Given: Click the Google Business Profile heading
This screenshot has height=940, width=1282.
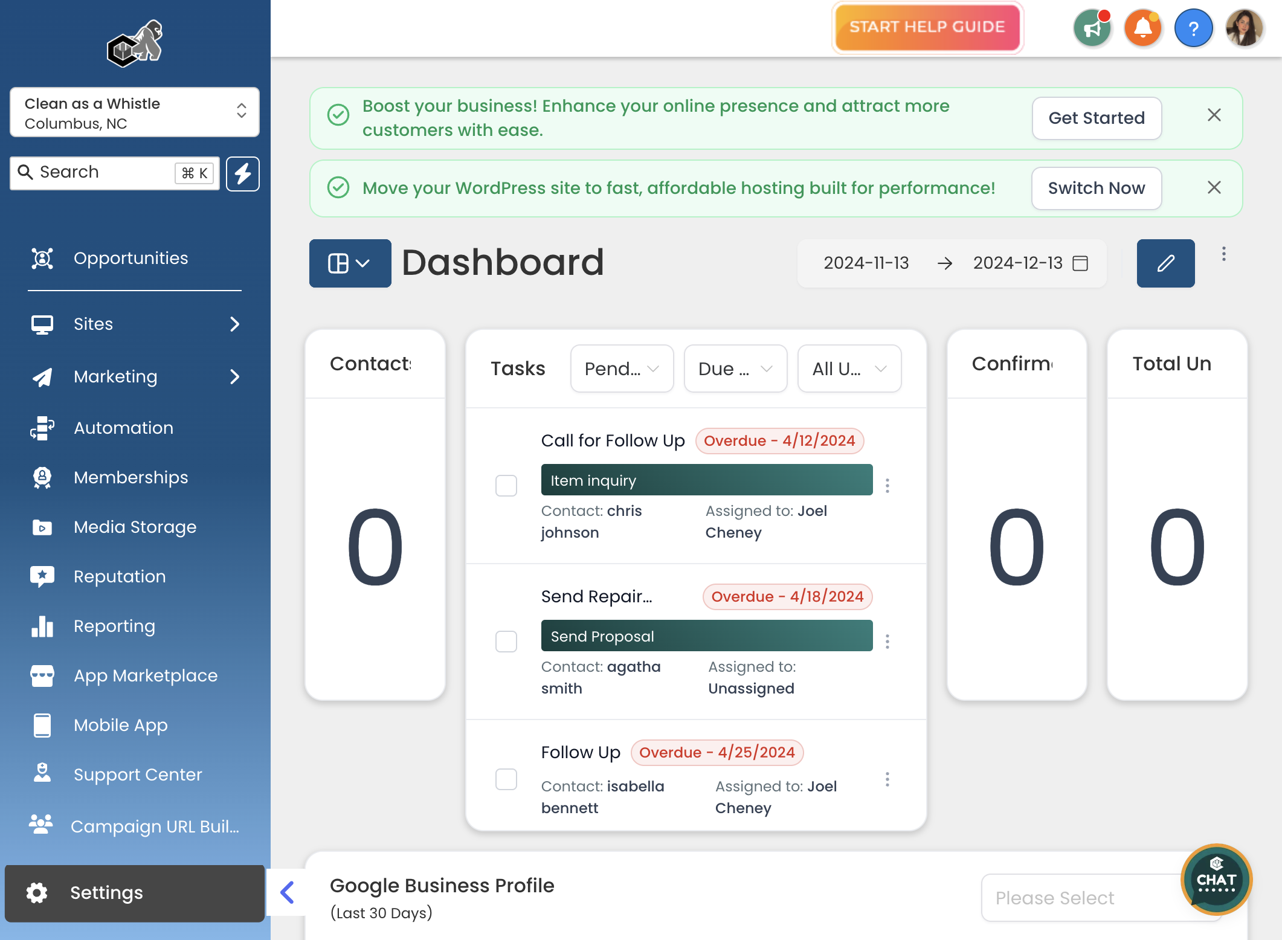Looking at the screenshot, I should click(442, 886).
